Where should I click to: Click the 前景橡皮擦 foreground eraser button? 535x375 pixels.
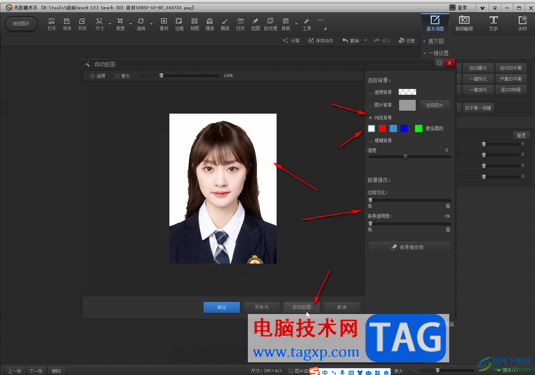(409, 247)
